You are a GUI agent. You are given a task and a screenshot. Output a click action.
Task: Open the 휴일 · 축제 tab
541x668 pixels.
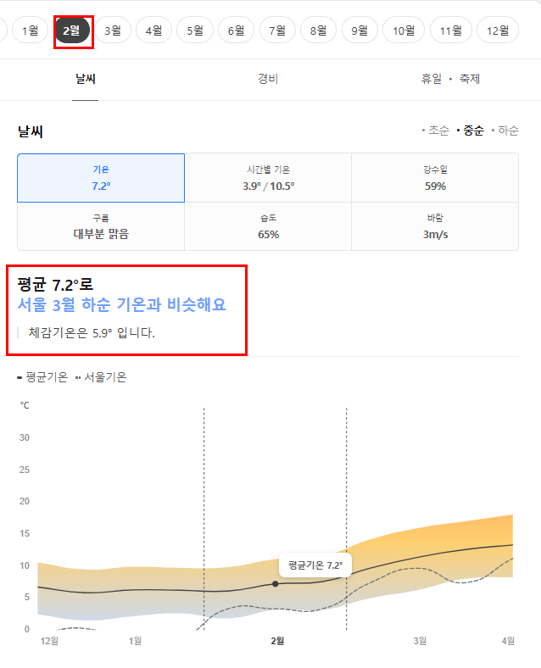click(450, 79)
